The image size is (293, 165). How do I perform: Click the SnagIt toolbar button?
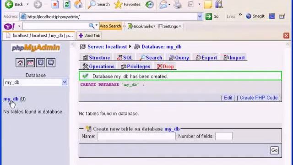click(255, 16)
